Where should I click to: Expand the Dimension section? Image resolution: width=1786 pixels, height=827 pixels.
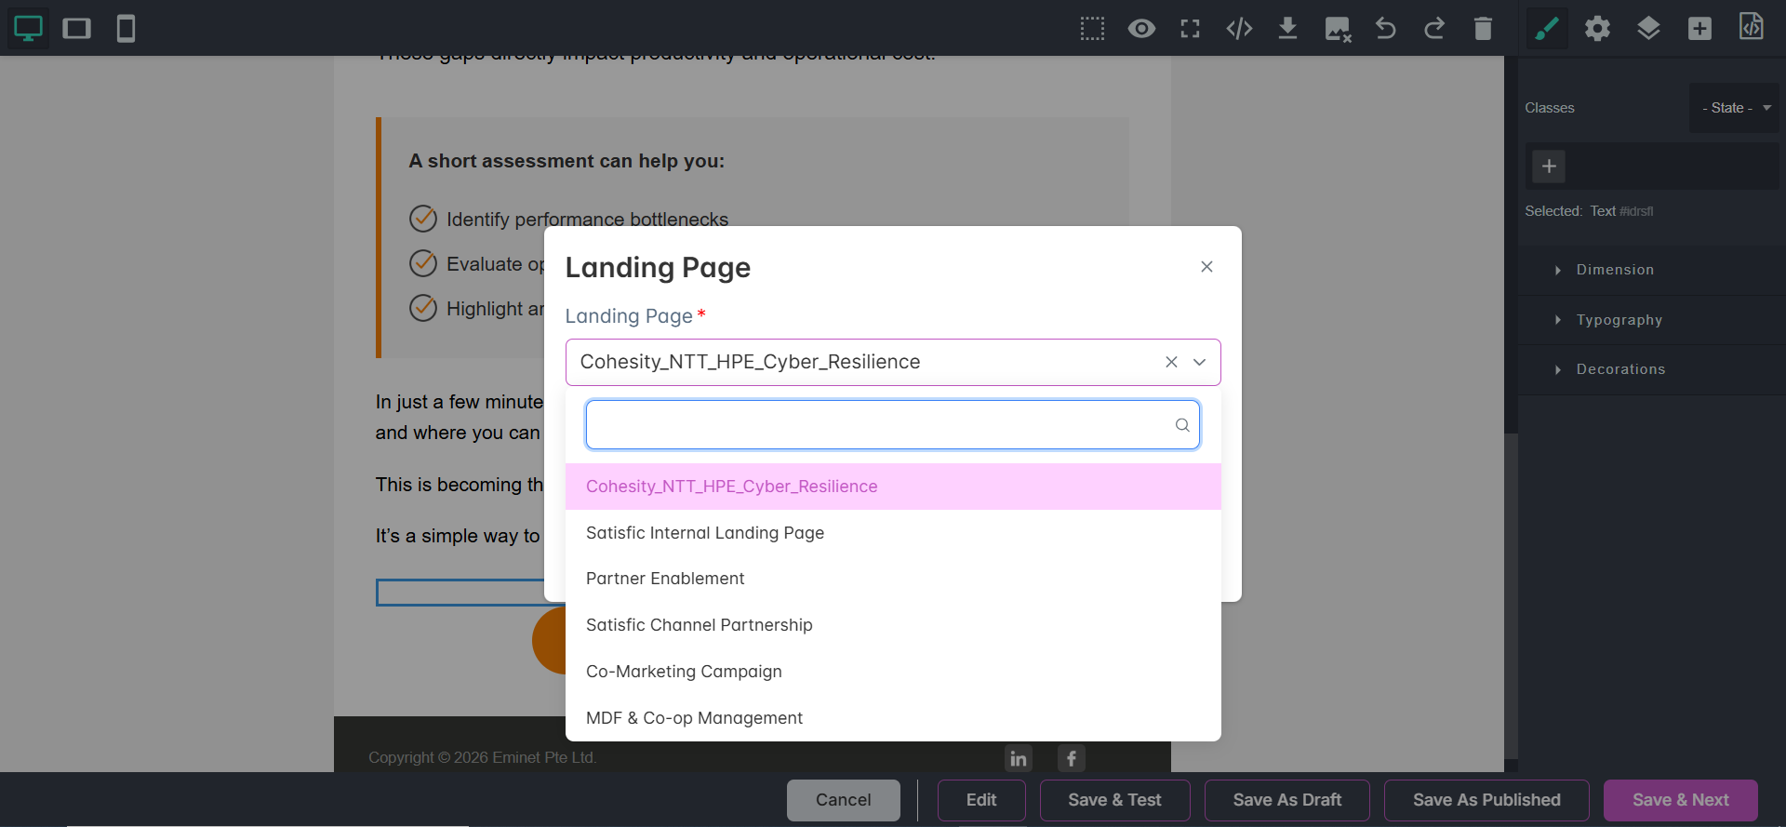click(1652, 270)
